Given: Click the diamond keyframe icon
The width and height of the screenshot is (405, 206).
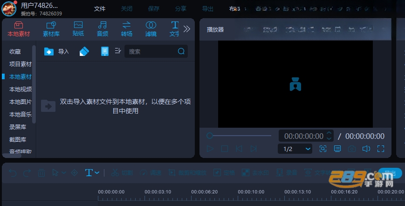Looking at the screenshot, I should [x=75, y=173].
